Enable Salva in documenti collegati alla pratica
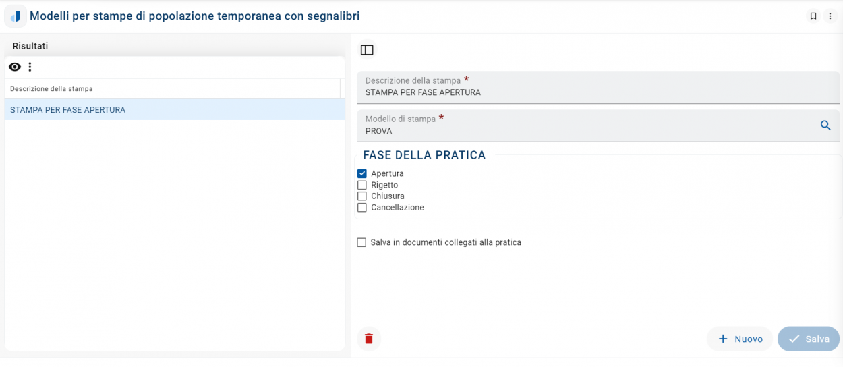This screenshot has height=367, width=843. pyautogui.click(x=362, y=242)
